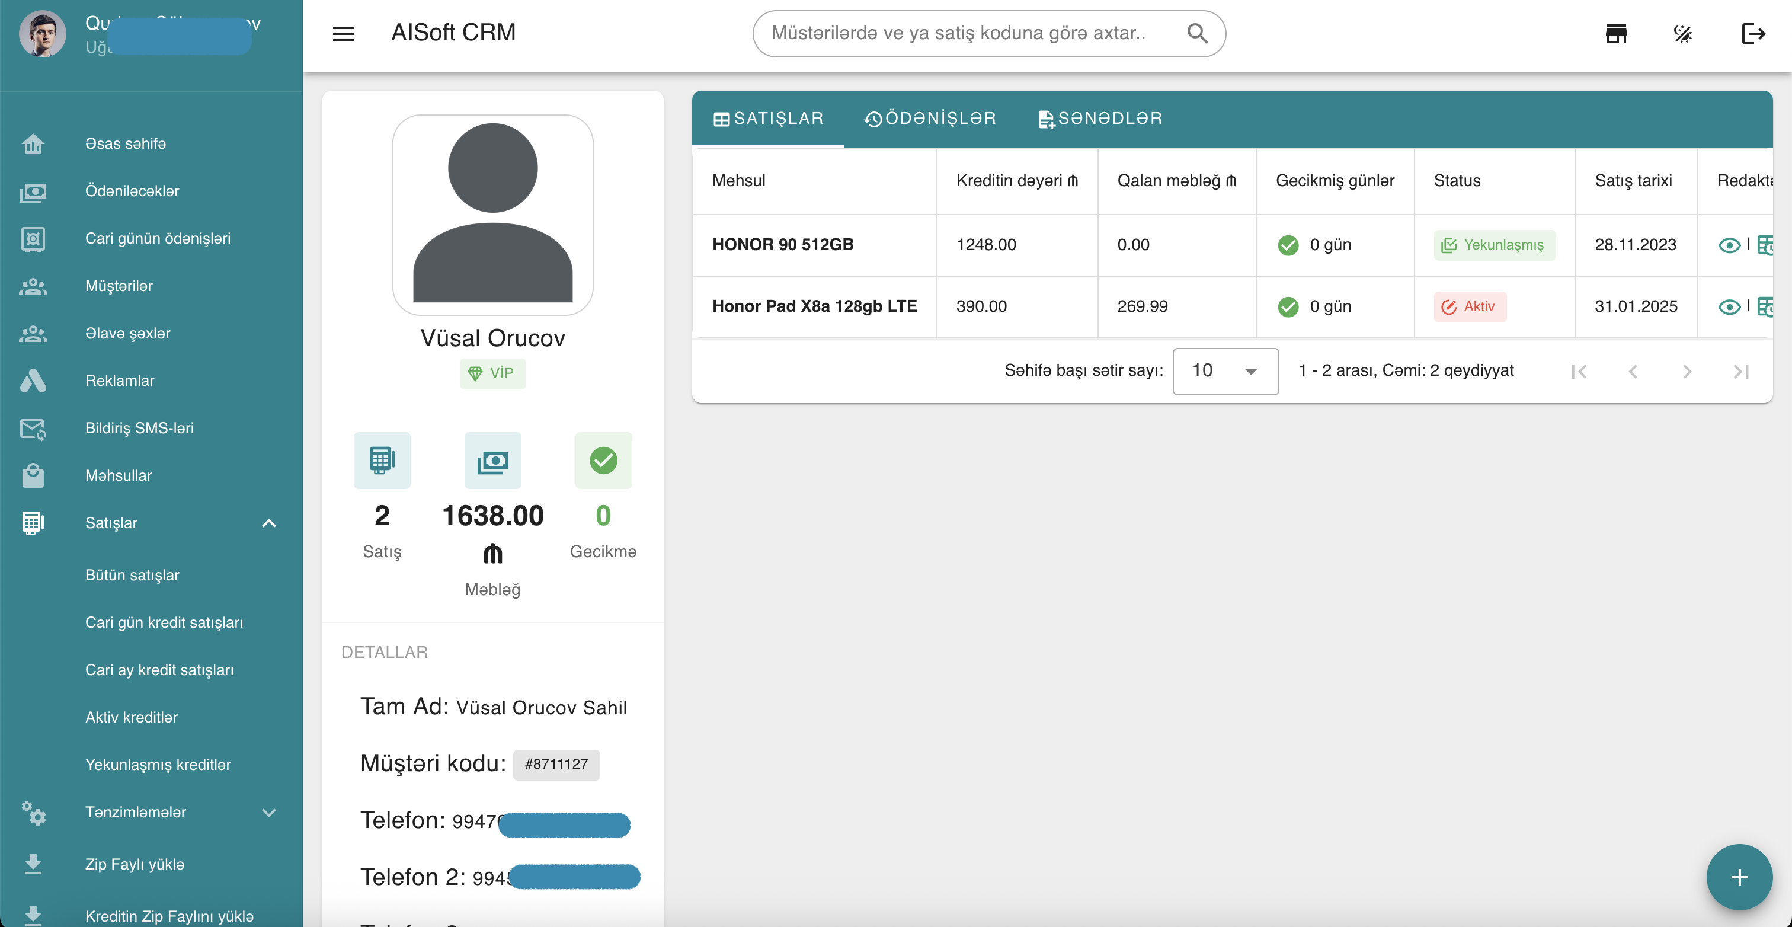Click the search magnifier icon
Viewport: 1792px width, 927px height.
click(1196, 33)
